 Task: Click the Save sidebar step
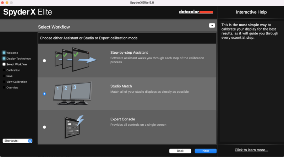click(x=10, y=76)
